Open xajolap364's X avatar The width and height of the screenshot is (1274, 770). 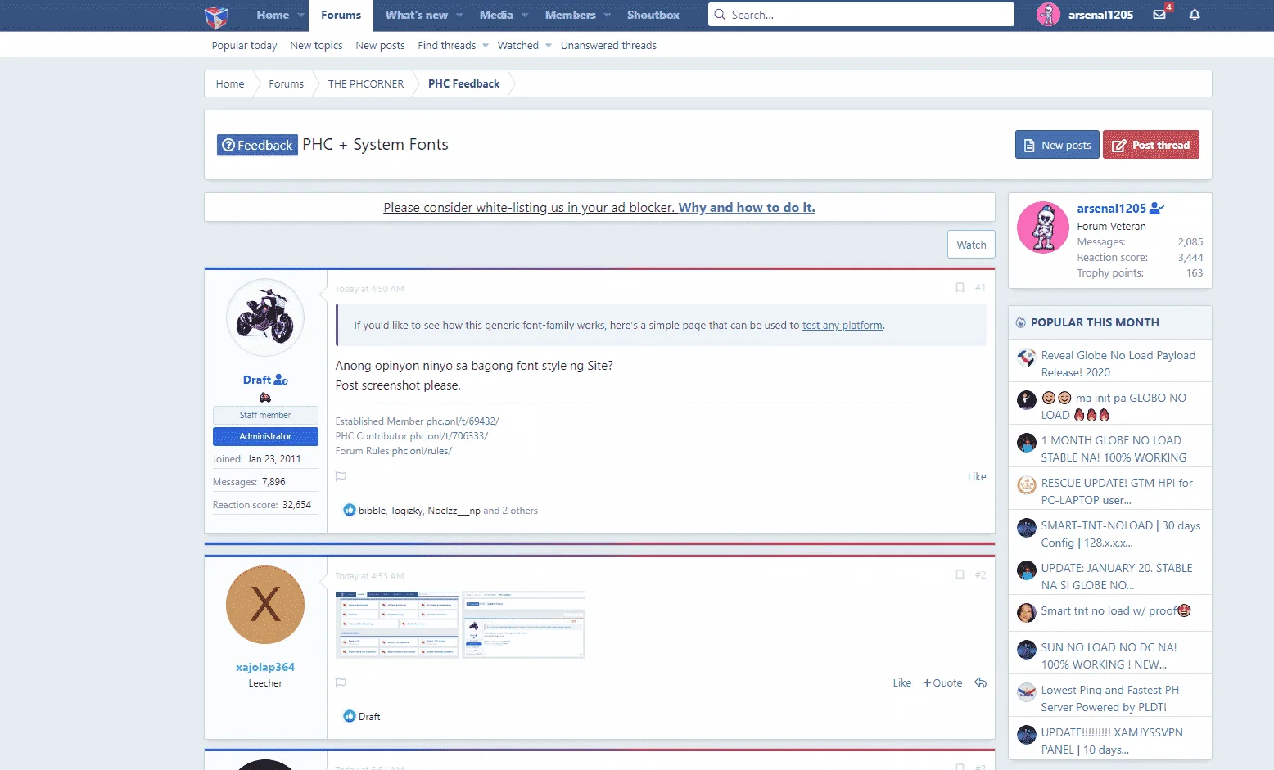(x=265, y=605)
